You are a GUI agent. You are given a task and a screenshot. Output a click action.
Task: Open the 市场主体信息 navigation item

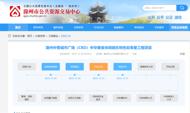[179, 27]
